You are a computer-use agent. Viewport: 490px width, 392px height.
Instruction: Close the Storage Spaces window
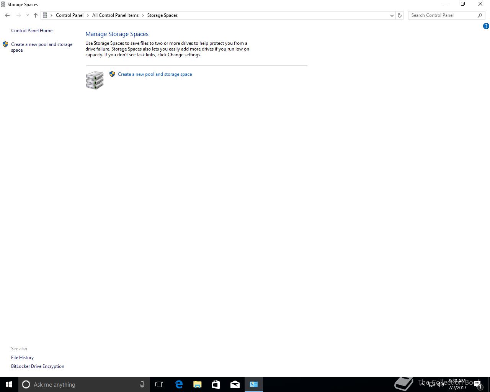point(480,4)
